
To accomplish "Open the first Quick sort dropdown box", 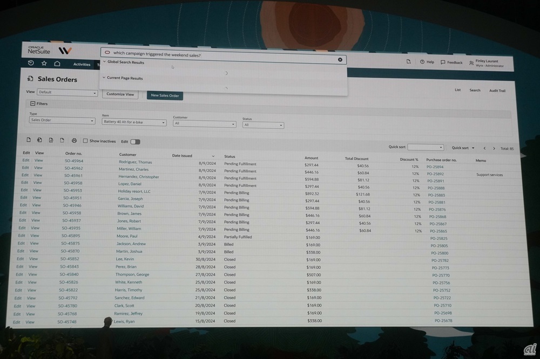I will pos(426,147).
